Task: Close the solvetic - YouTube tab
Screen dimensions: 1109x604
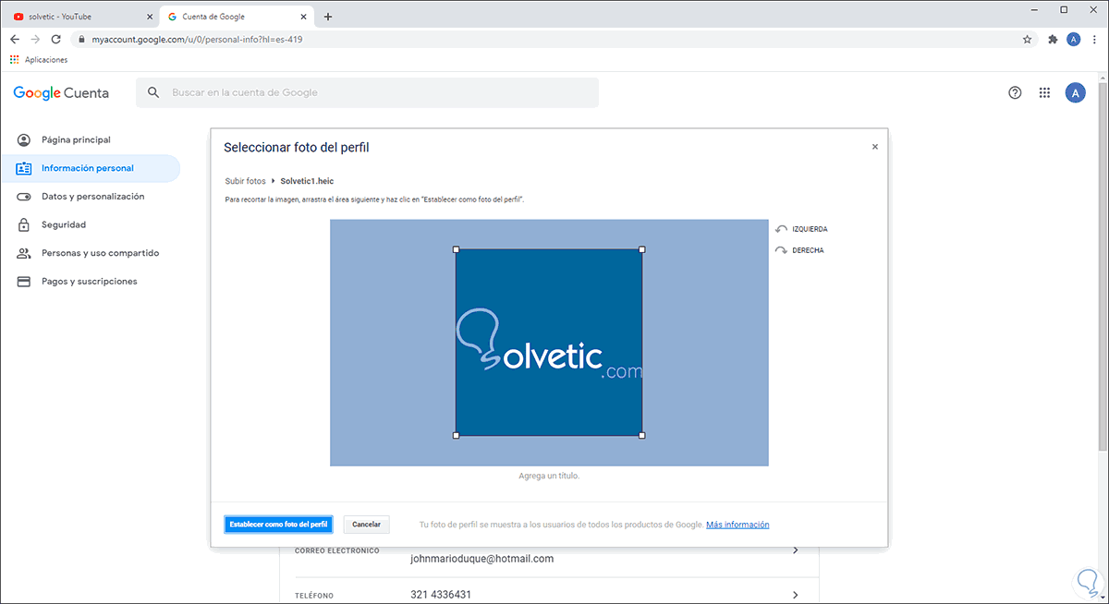Action: tap(150, 17)
